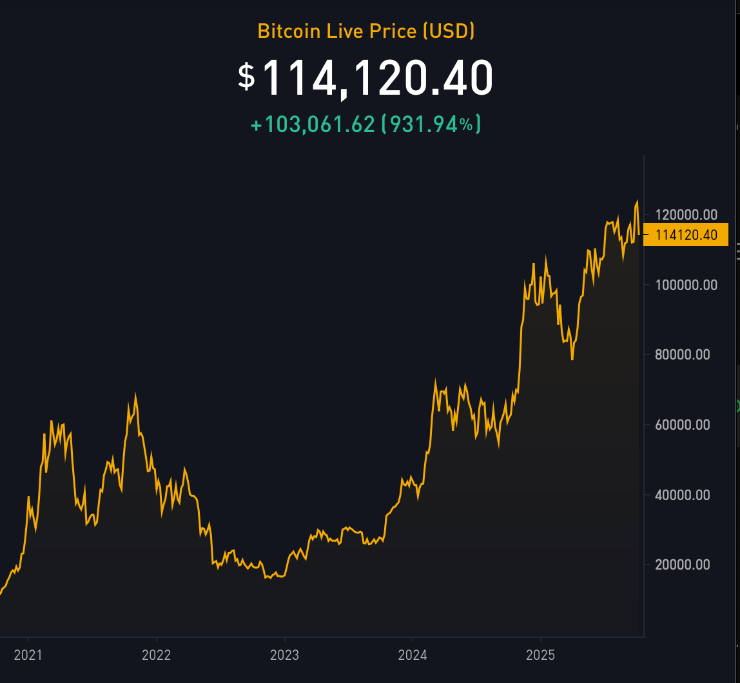Viewport: 740px width, 683px height.
Task: Click the 120000.00 price axis label
Action: click(x=686, y=215)
